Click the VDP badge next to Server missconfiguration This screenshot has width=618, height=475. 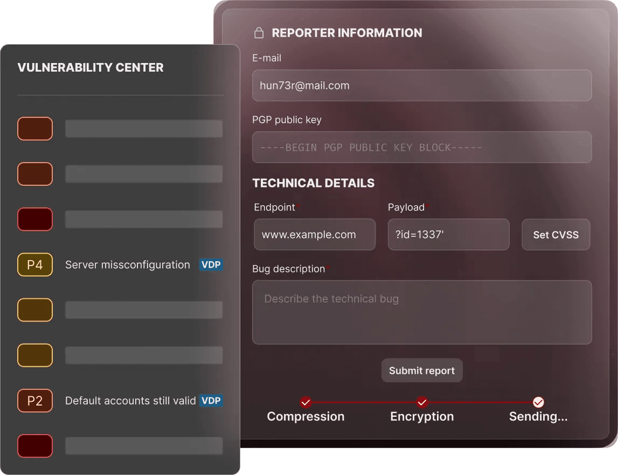tap(211, 264)
